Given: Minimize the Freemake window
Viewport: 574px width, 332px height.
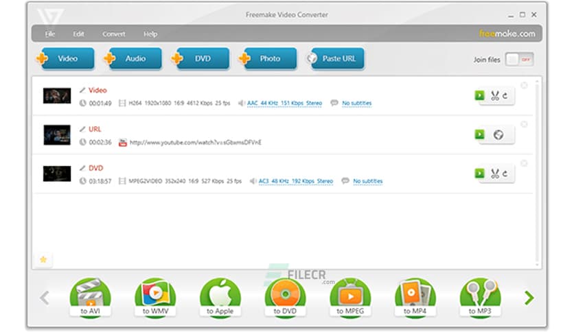Looking at the screenshot, I should point(511,15).
